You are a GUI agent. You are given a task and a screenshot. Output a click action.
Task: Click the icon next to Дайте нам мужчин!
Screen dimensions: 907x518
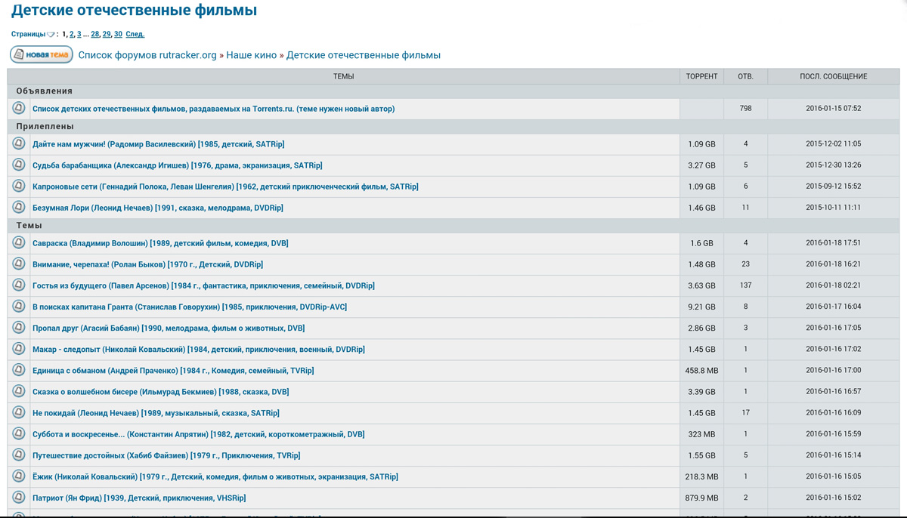(19, 143)
